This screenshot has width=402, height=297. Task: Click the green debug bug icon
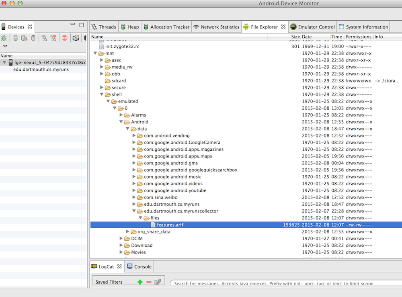coord(4,38)
